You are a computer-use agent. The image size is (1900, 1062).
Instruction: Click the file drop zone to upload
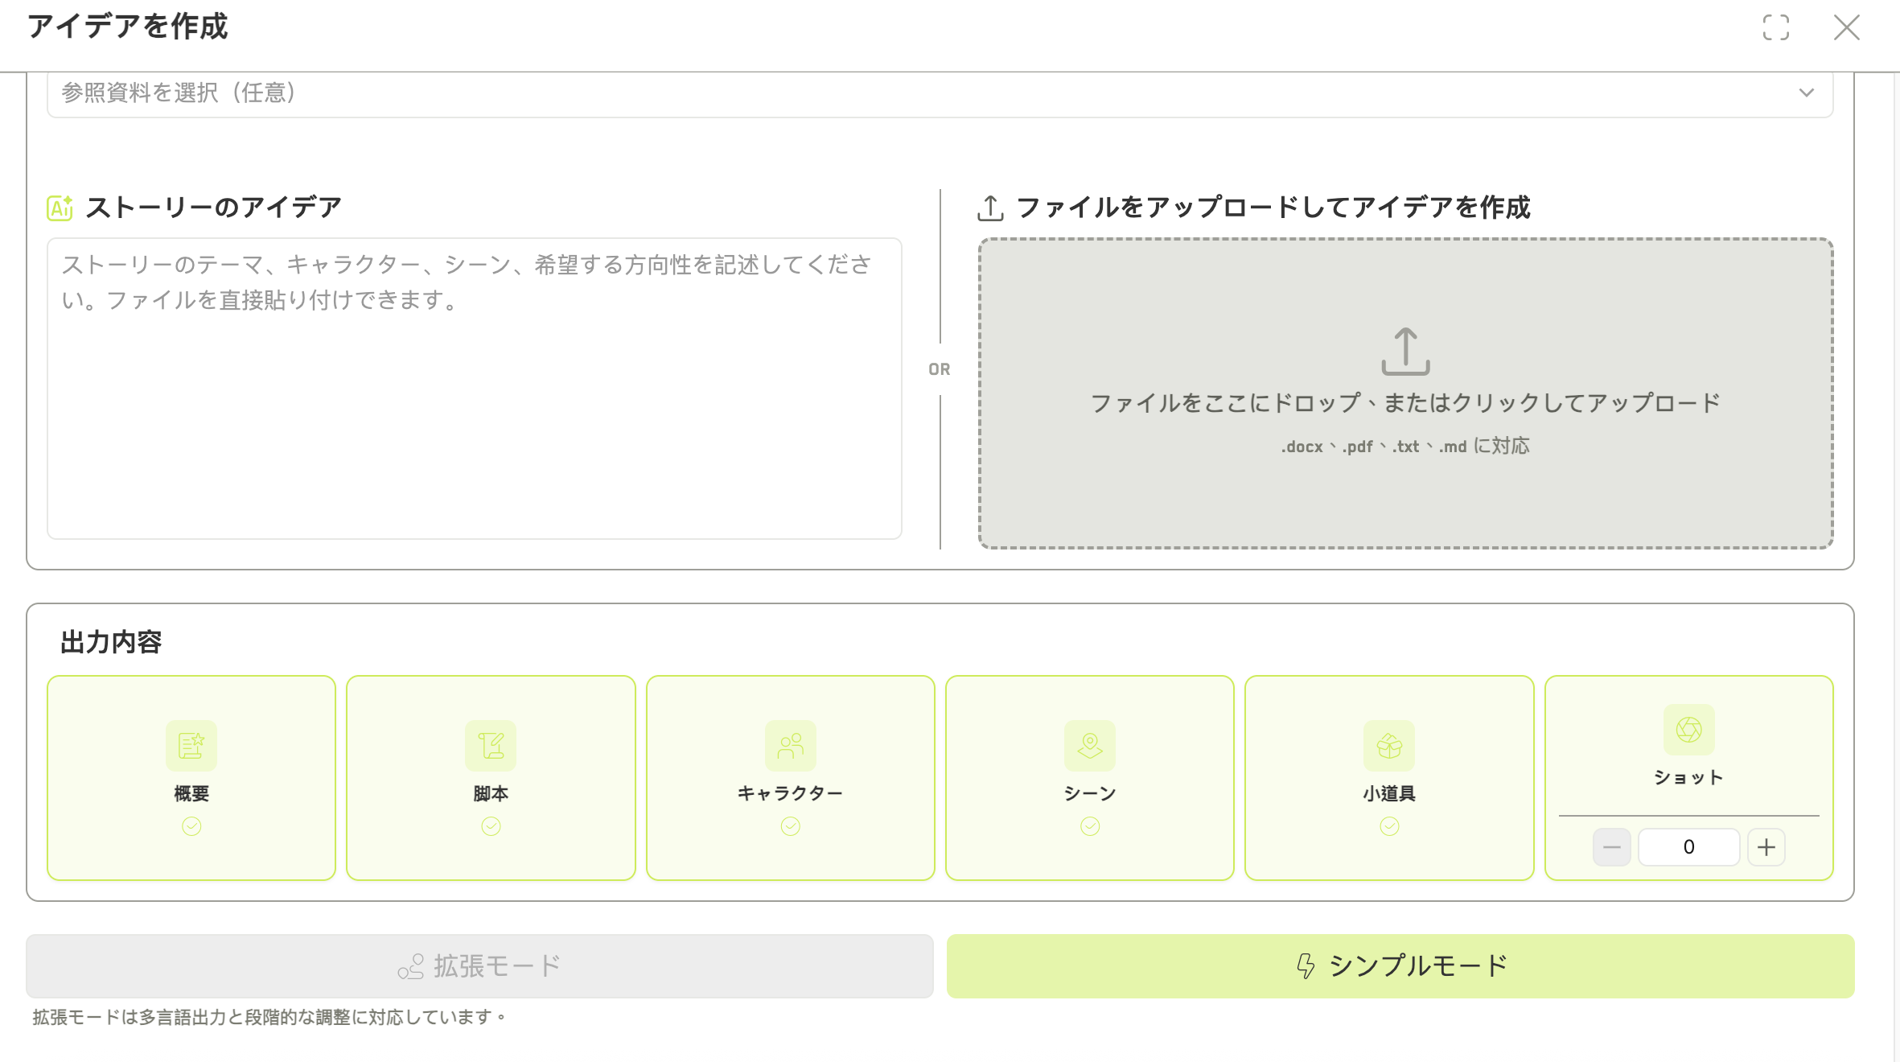[x=1405, y=393]
